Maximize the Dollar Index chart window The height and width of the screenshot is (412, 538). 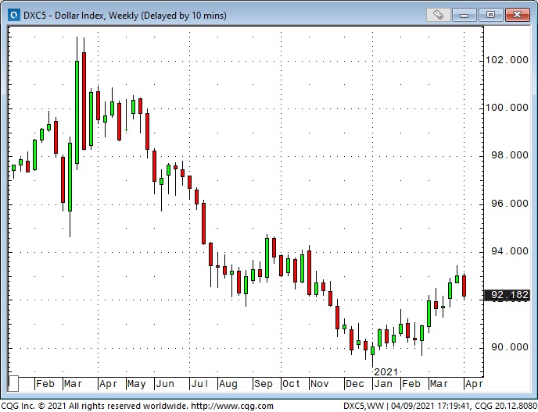tap(490, 15)
